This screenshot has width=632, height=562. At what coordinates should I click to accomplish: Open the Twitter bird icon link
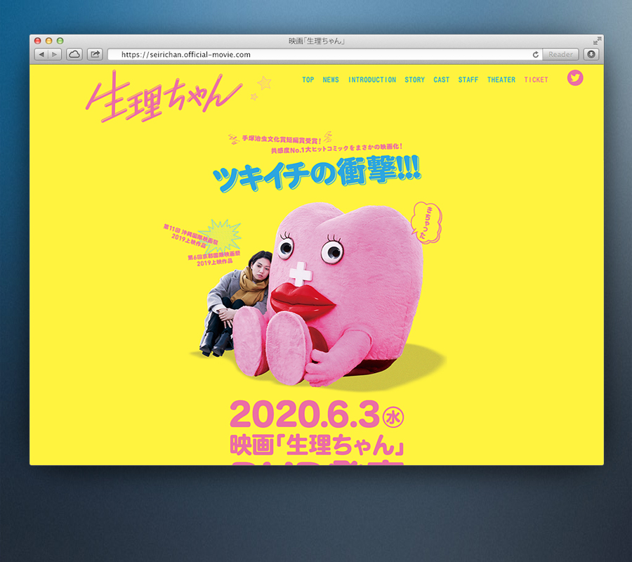coord(575,78)
